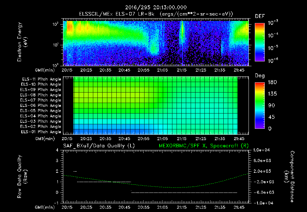Click the Deg legend label

260,76
